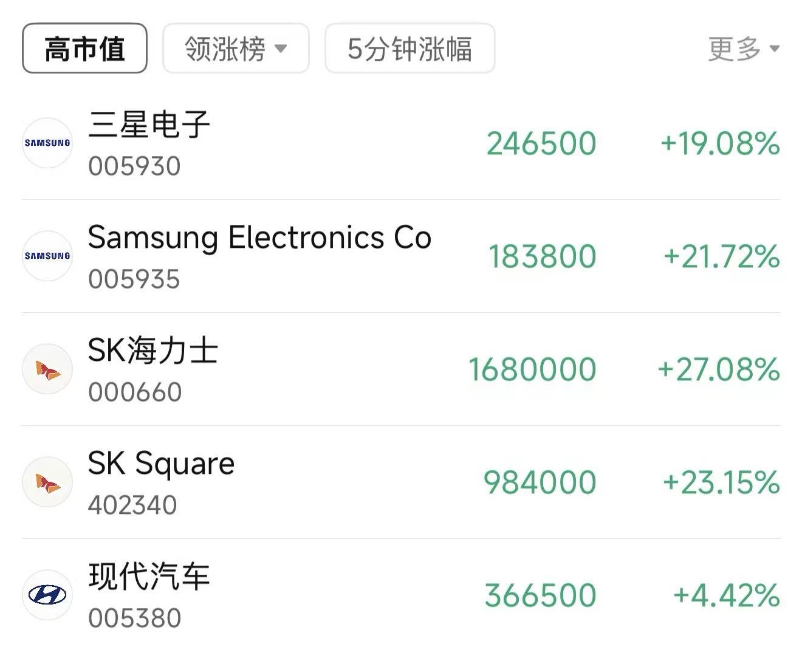This screenshot has height=658, width=802.
Task: Click the +27.08% change for SK海力士
Action: point(719,369)
